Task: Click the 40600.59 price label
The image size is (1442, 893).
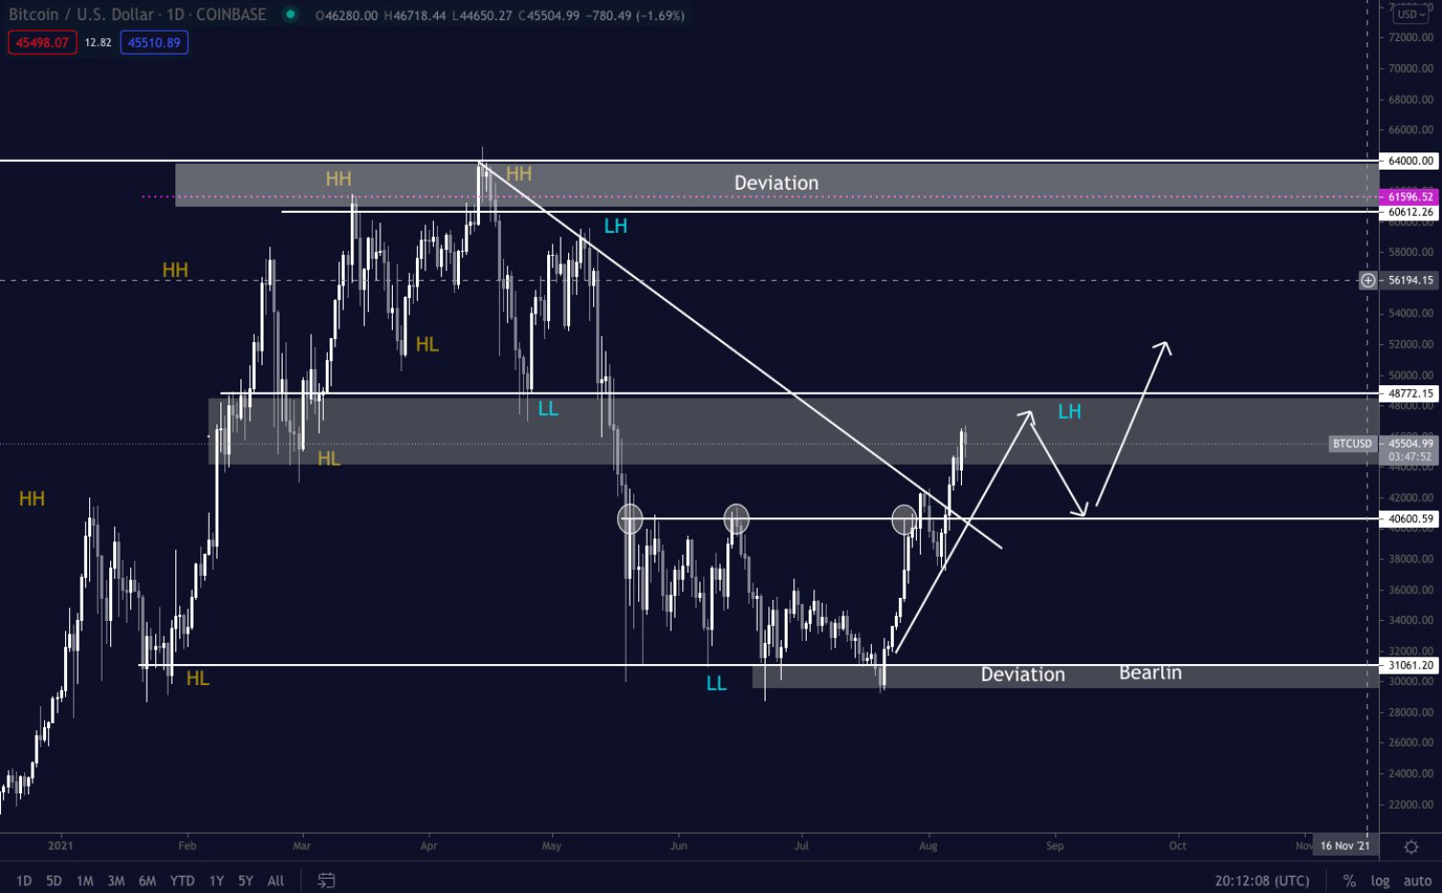Action: (x=1409, y=518)
